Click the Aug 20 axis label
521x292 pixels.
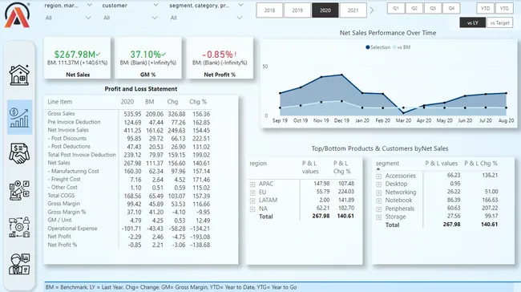pos(506,120)
